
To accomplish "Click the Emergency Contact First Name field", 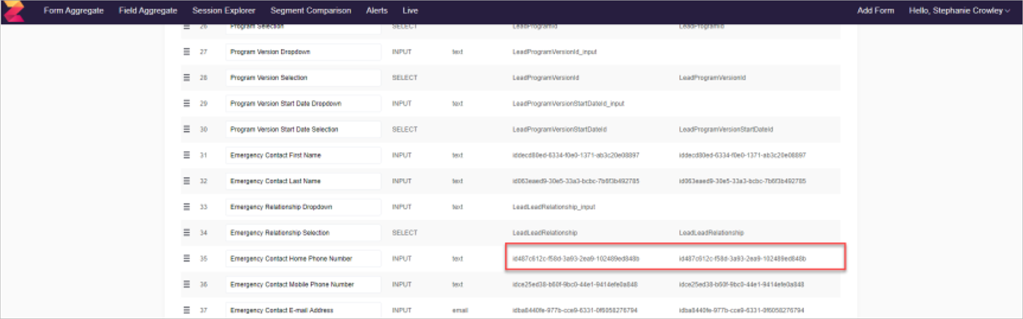I will (x=303, y=155).
